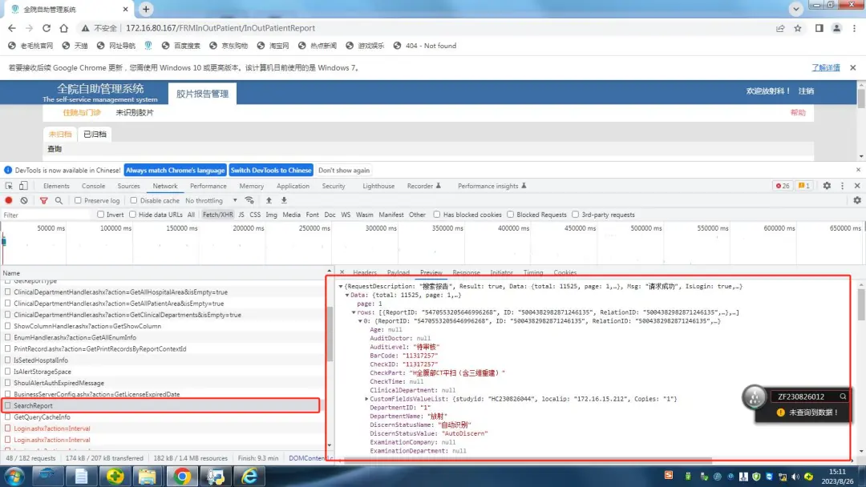This screenshot has width=866, height=487.
Task: Toggle the device toolbar icon
Action: tap(23, 186)
